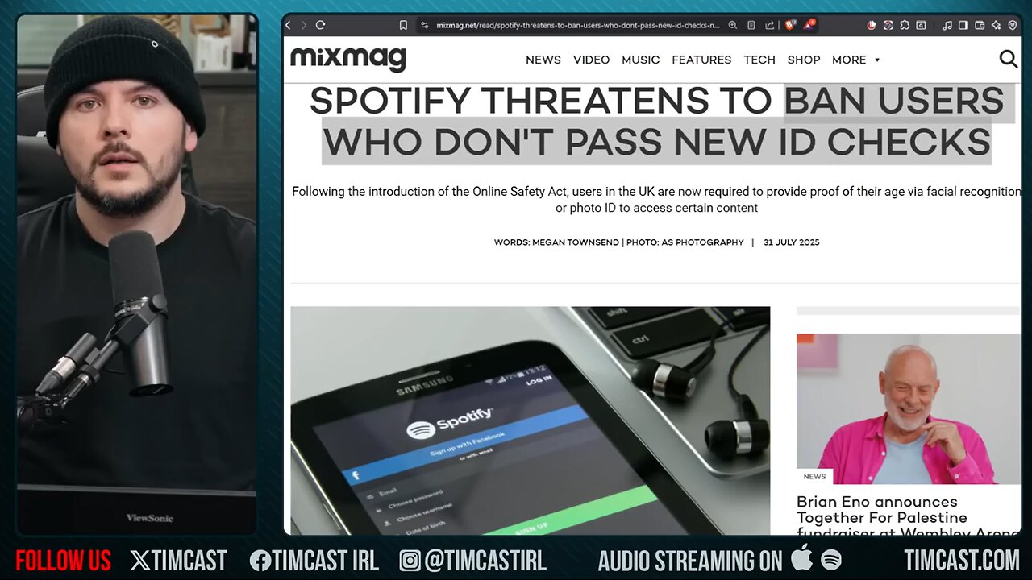Image resolution: width=1032 pixels, height=580 pixels.
Task: Open the Brian Eno thumbnail image
Action: click(x=908, y=408)
